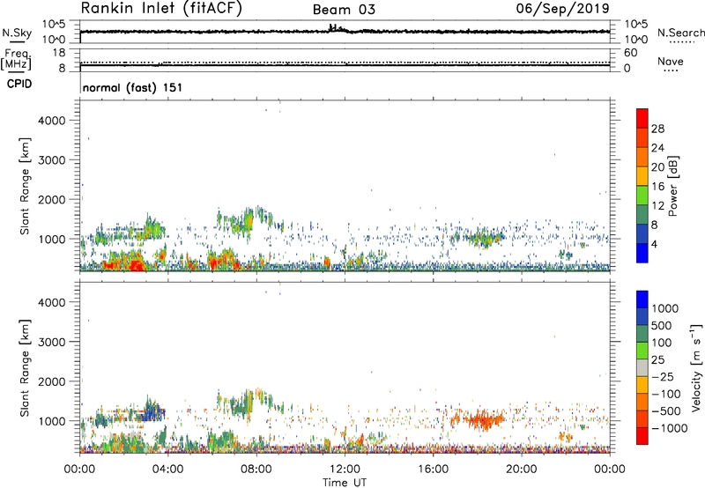The height and width of the screenshot is (488, 705).
Task: Click the 16:00 time axis tick label
Action: (x=433, y=470)
